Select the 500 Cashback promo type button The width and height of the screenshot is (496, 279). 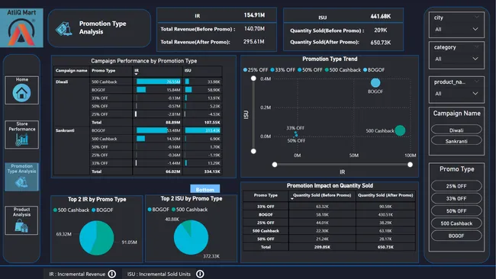(x=456, y=223)
